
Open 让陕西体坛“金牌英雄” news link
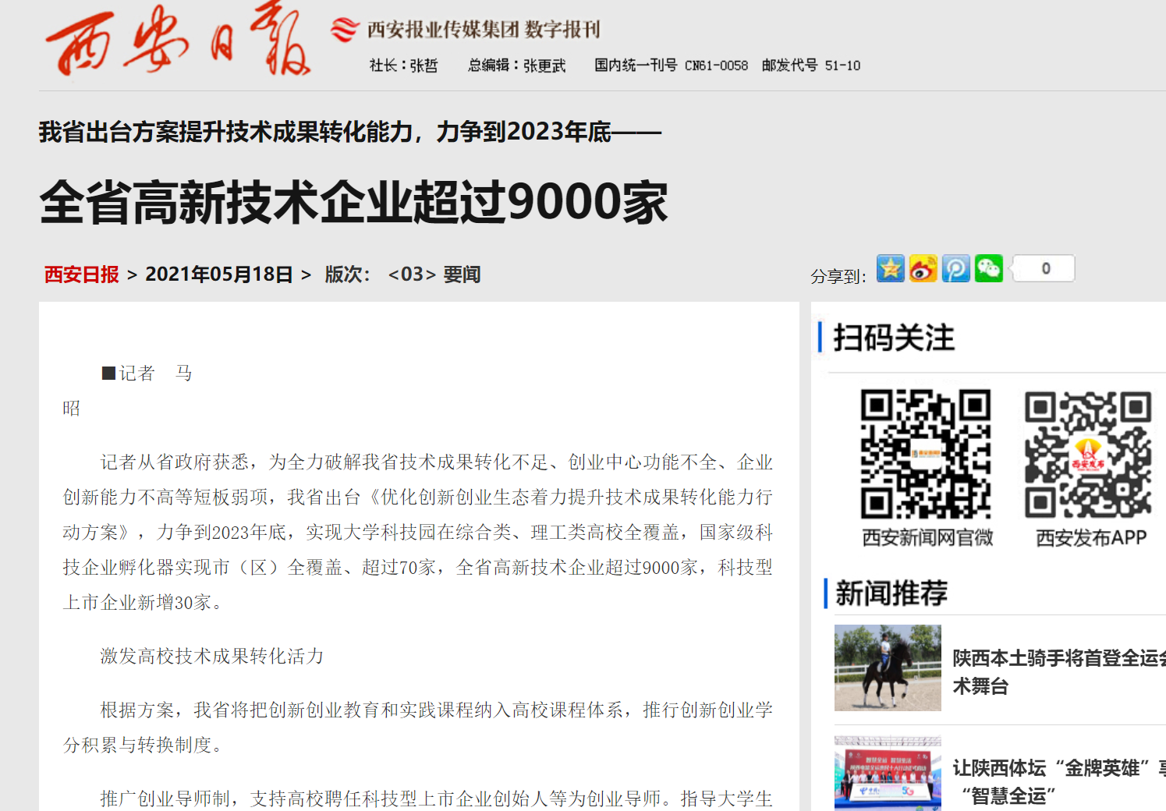(1059, 781)
